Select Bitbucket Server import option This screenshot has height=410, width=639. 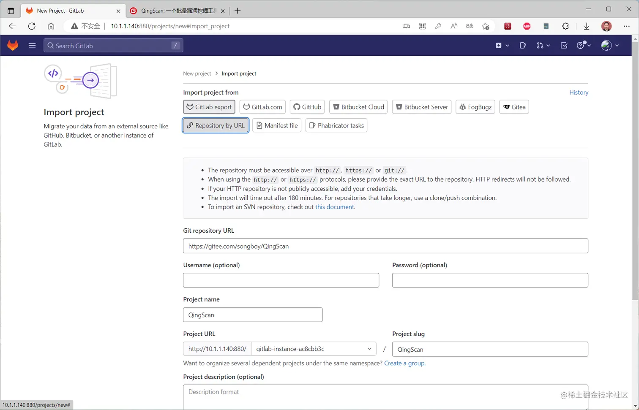(x=422, y=107)
